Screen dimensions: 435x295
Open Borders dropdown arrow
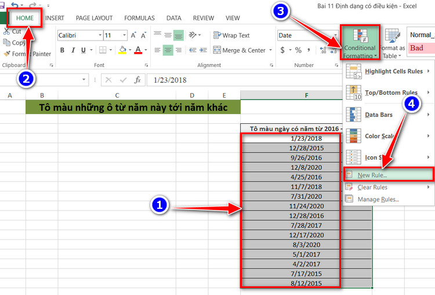pos(110,50)
